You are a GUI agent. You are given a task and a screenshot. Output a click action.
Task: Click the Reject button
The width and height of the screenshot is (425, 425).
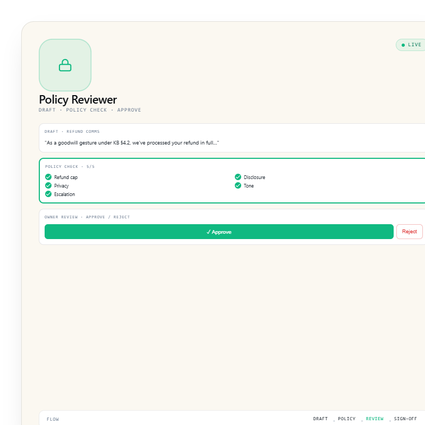[x=409, y=232]
